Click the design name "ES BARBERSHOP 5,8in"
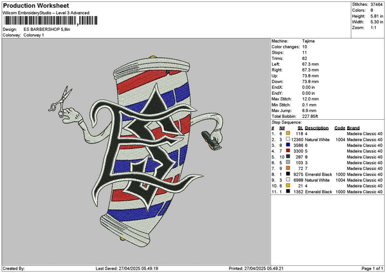The width and height of the screenshot is (386, 273). [47, 30]
